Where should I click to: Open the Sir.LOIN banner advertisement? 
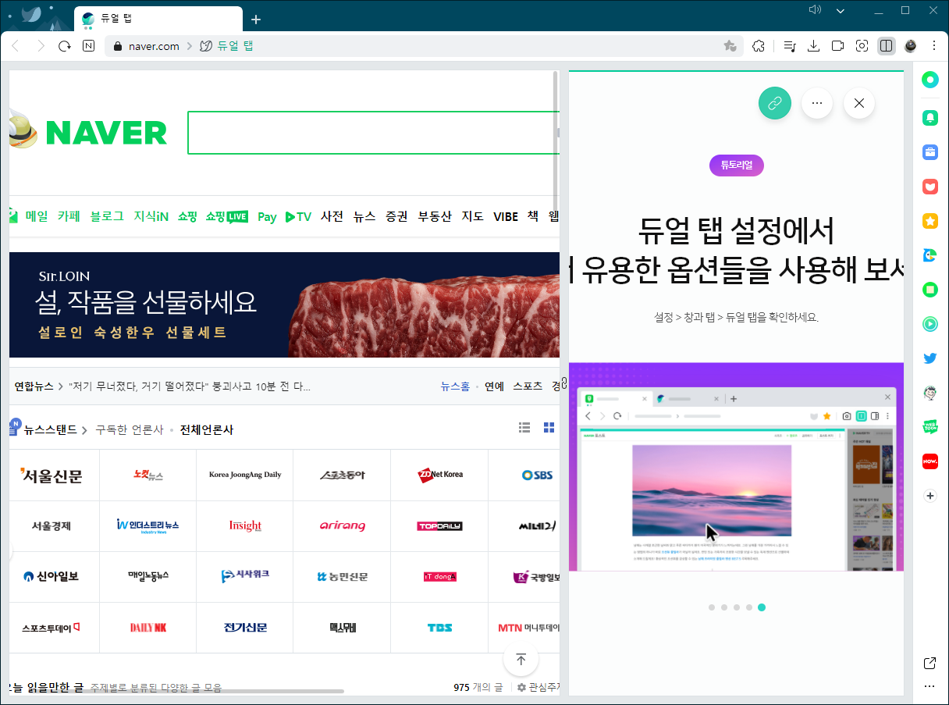pyautogui.click(x=284, y=304)
